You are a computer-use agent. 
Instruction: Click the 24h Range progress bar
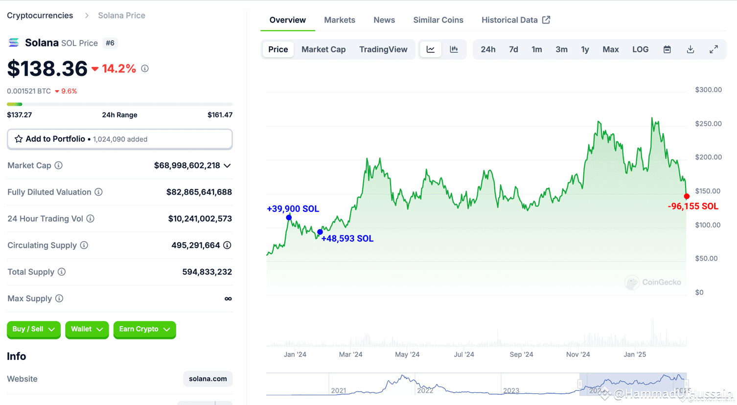point(120,104)
